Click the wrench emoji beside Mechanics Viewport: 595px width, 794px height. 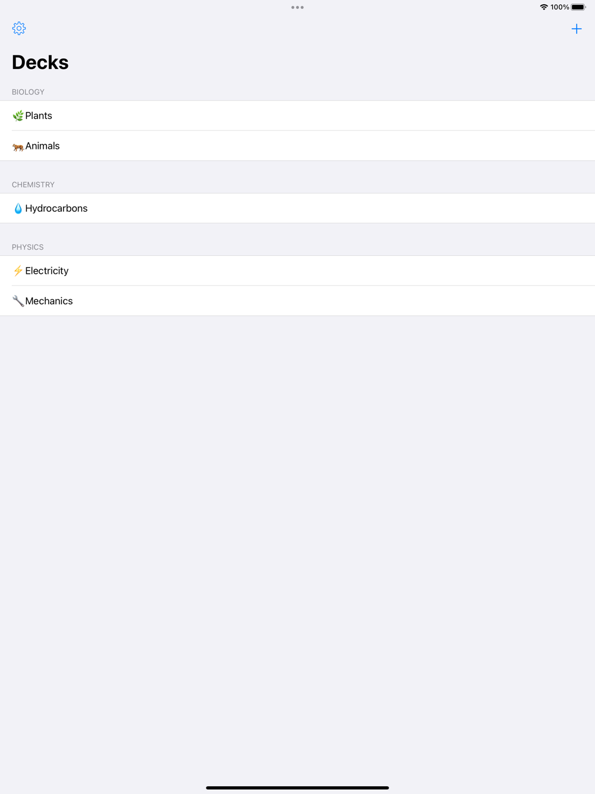pyautogui.click(x=18, y=301)
